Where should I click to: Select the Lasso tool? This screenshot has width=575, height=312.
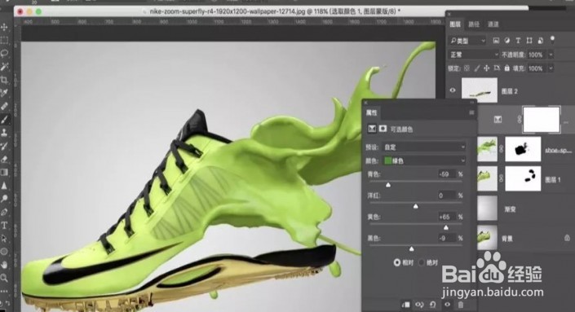click(x=4, y=54)
